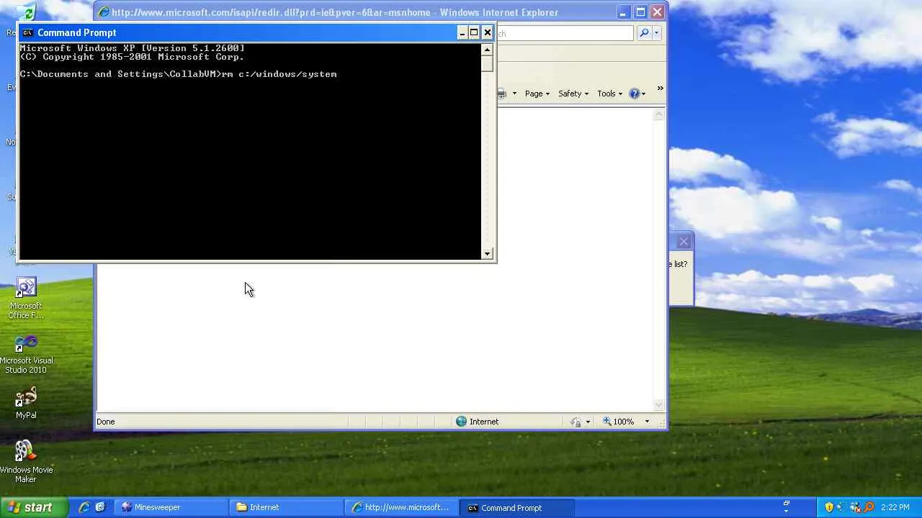
Task: Click the taskbar clock showing 2:22 PM
Action: 895,507
